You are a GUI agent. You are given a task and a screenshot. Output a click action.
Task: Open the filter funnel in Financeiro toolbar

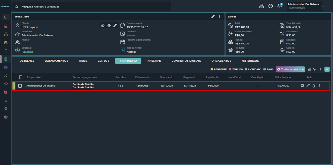click(315, 69)
